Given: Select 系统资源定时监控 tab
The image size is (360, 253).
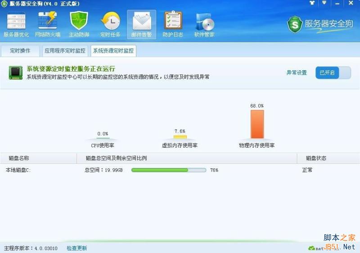Looking at the screenshot, I should (113, 51).
